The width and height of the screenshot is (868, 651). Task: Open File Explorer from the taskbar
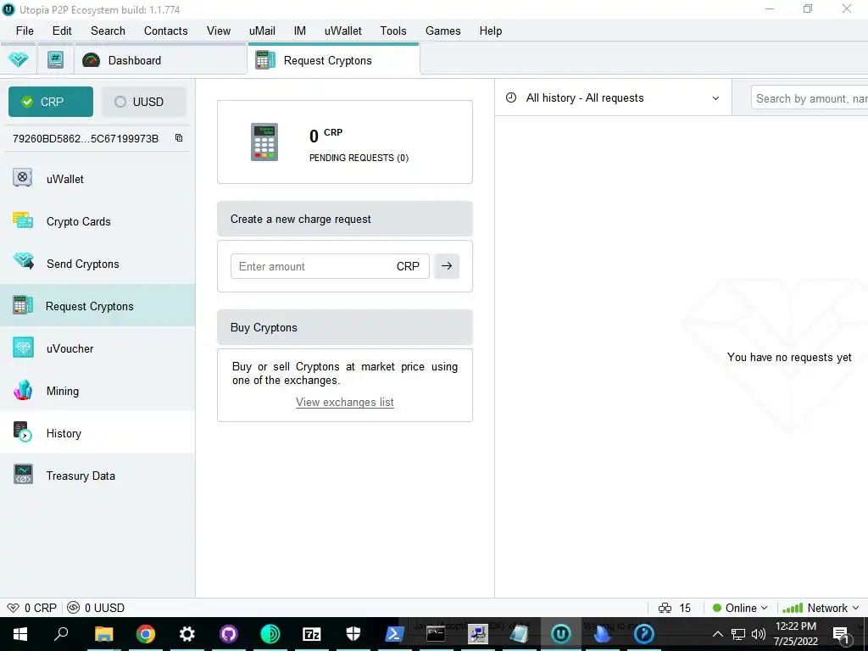click(103, 634)
